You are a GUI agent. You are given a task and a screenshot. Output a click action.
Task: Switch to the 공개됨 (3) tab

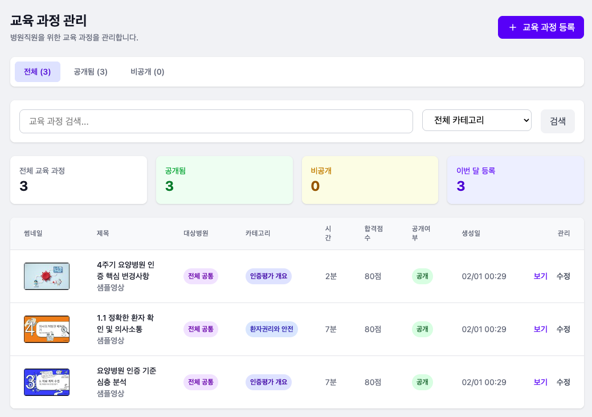[x=89, y=72]
